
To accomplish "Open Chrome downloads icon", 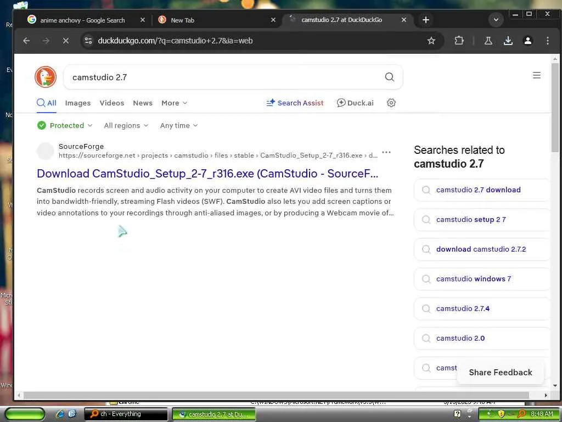I will (x=508, y=41).
